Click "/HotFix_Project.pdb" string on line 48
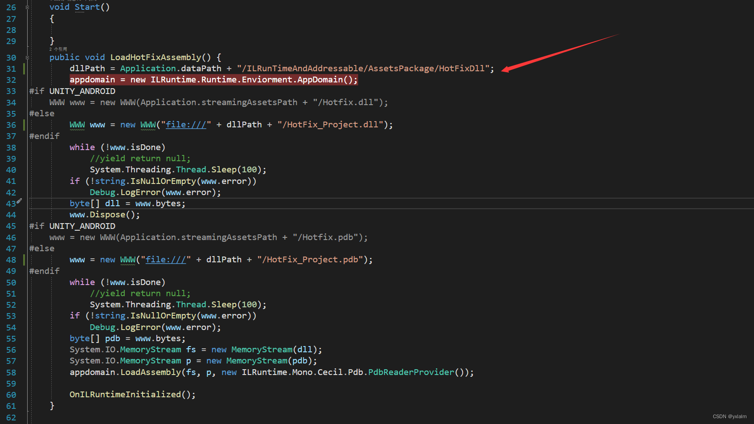Image resolution: width=754 pixels, height=424 pixels. [x=310, y=260]
